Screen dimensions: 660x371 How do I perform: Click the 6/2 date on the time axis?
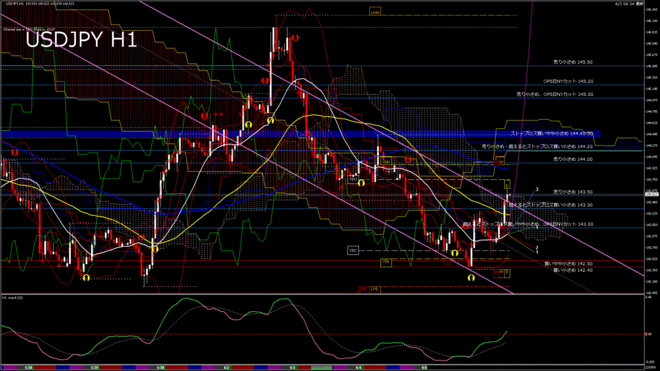[x=226, y=367]
